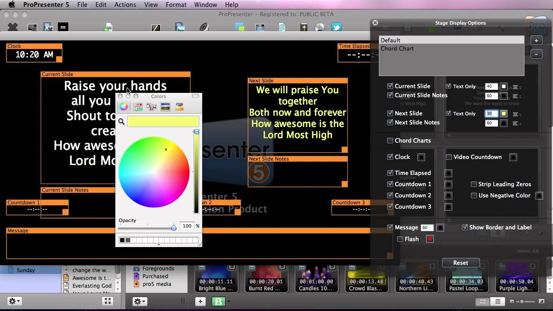Open the Window menu
The height and width of the screenshot is (311, 553).
point(206,5)
